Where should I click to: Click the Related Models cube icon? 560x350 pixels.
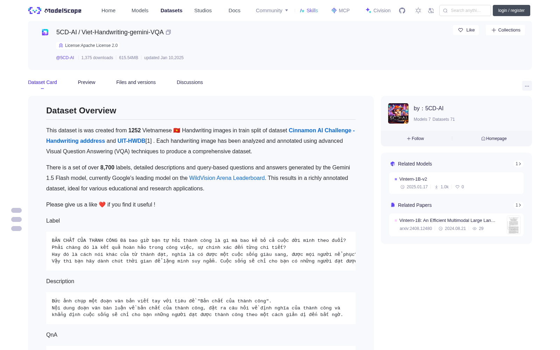pyautogui.click(x=393, y=164)
